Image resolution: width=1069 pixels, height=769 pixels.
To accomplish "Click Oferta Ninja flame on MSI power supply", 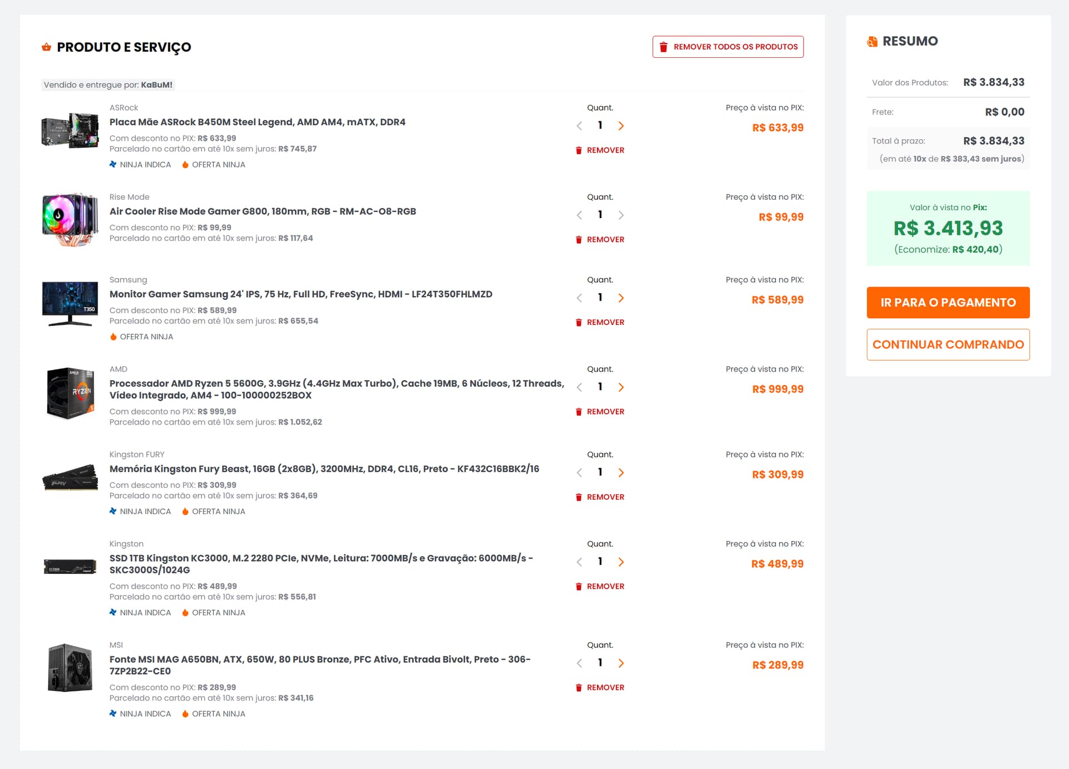I will (213, 714).
